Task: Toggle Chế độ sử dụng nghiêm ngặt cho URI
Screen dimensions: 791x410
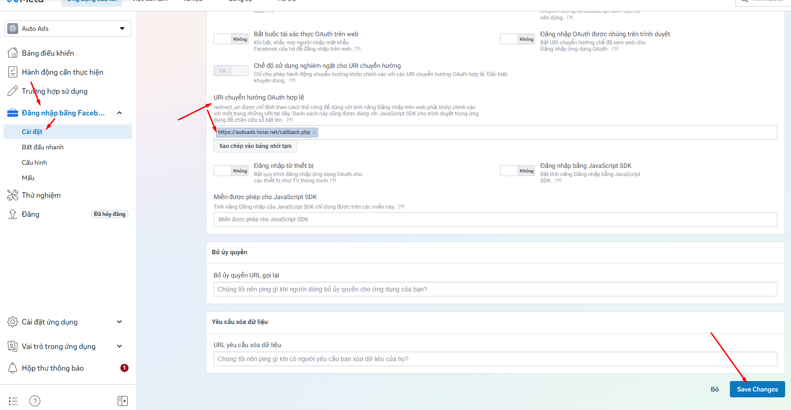Action: click(231, 71)
